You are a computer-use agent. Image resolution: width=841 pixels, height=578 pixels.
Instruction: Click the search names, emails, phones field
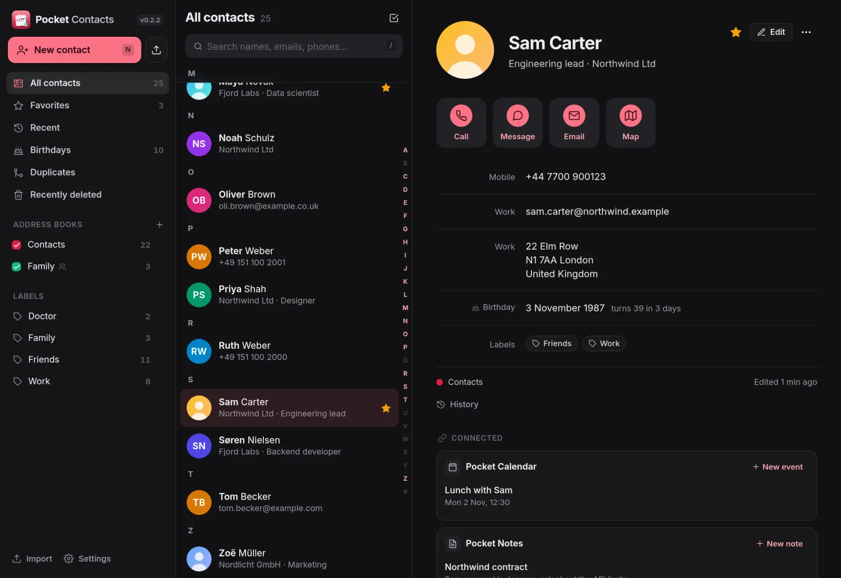pos(294,46)
